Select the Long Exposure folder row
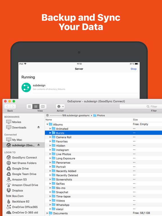This screenshot has width=162, height=216. (x=103, y=158)
